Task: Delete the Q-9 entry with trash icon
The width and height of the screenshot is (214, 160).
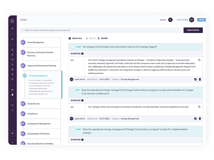Action: pos(200,119)
